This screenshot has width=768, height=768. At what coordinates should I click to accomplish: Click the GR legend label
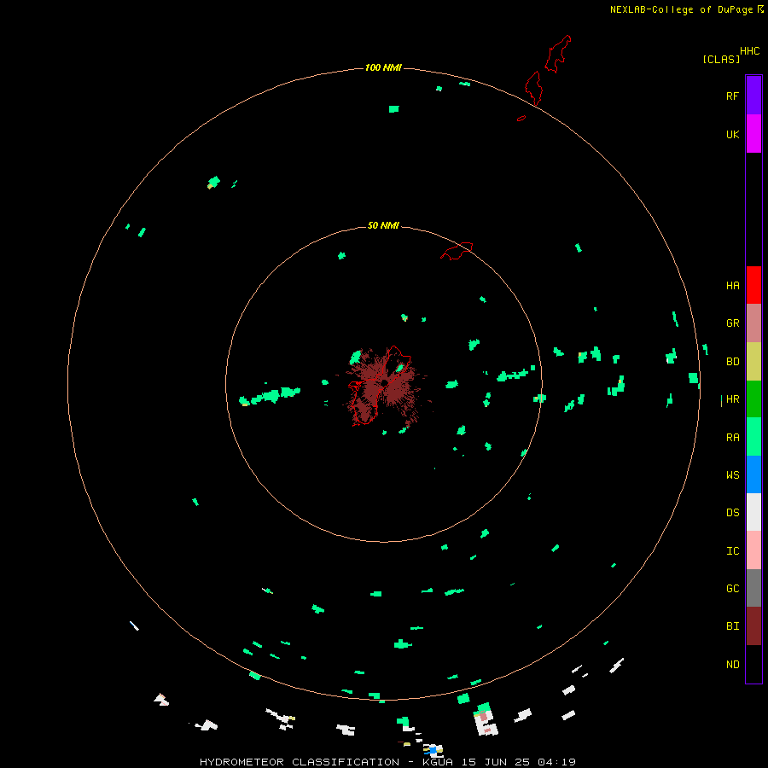coord(732,323)
